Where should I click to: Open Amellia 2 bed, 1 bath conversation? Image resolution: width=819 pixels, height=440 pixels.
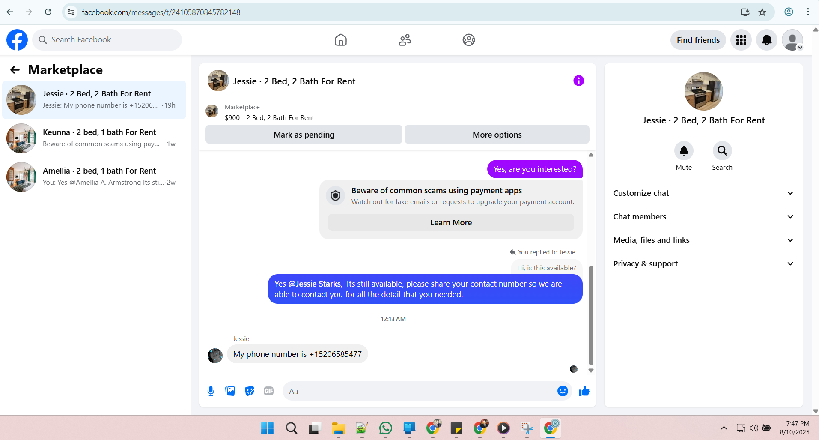tap(94, 177)
